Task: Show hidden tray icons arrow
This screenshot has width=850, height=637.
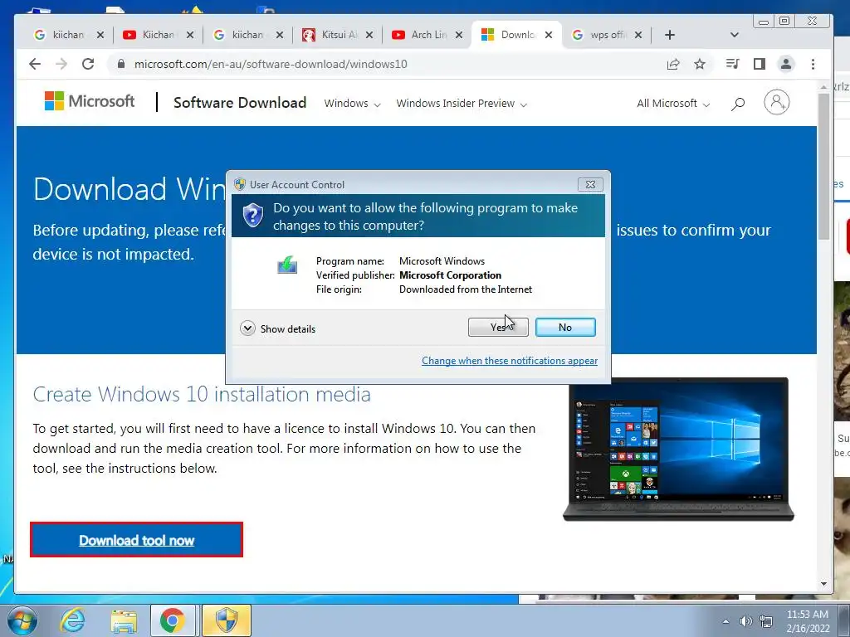Action: [725, 621]
